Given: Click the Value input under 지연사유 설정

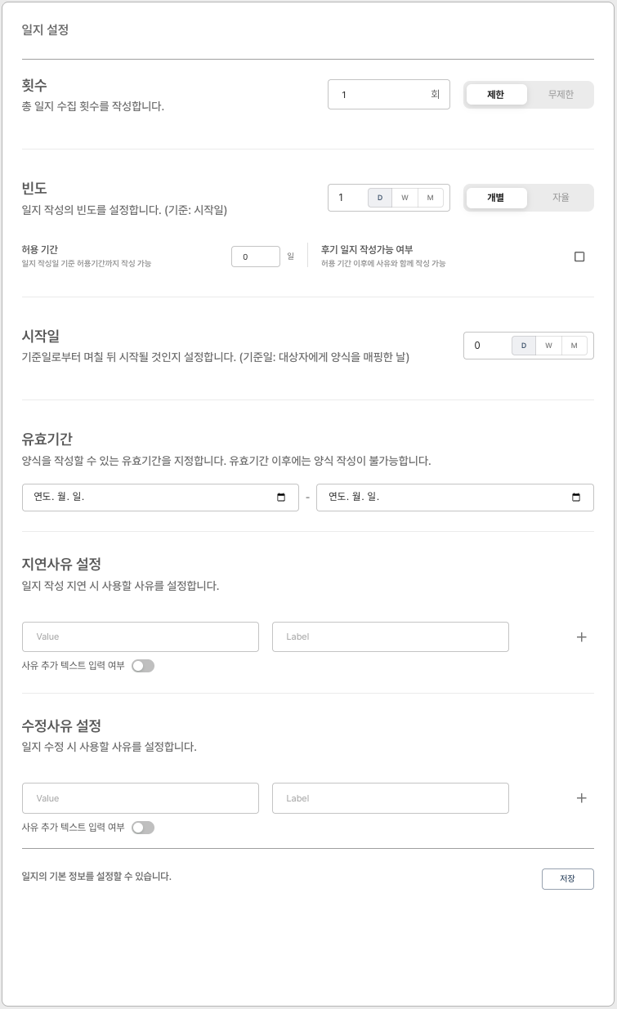Looking at the screenshot, I should (140, 636).
